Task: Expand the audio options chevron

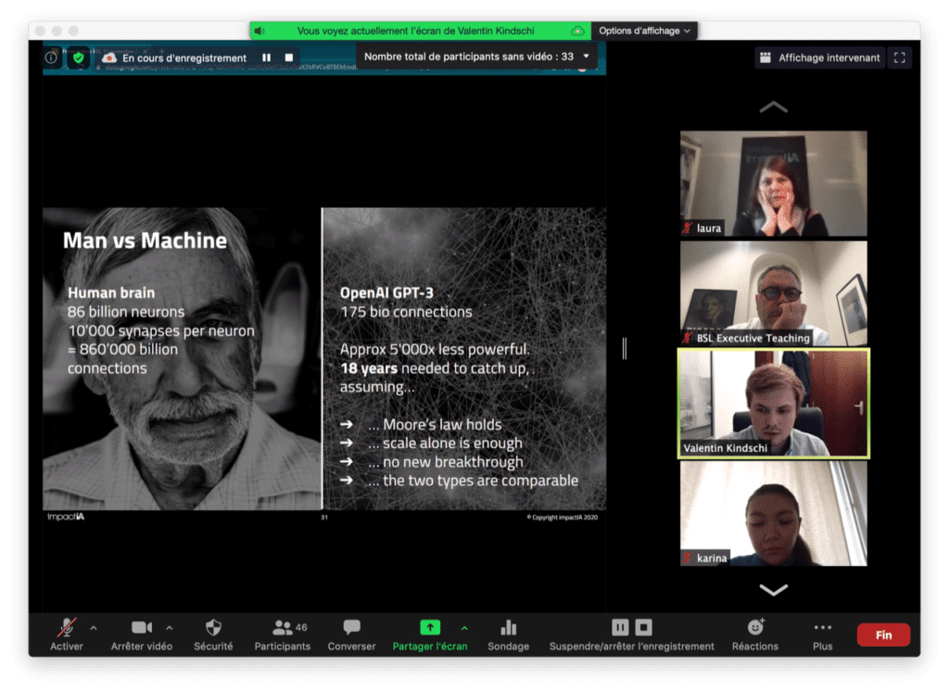Action: [94, 627]
